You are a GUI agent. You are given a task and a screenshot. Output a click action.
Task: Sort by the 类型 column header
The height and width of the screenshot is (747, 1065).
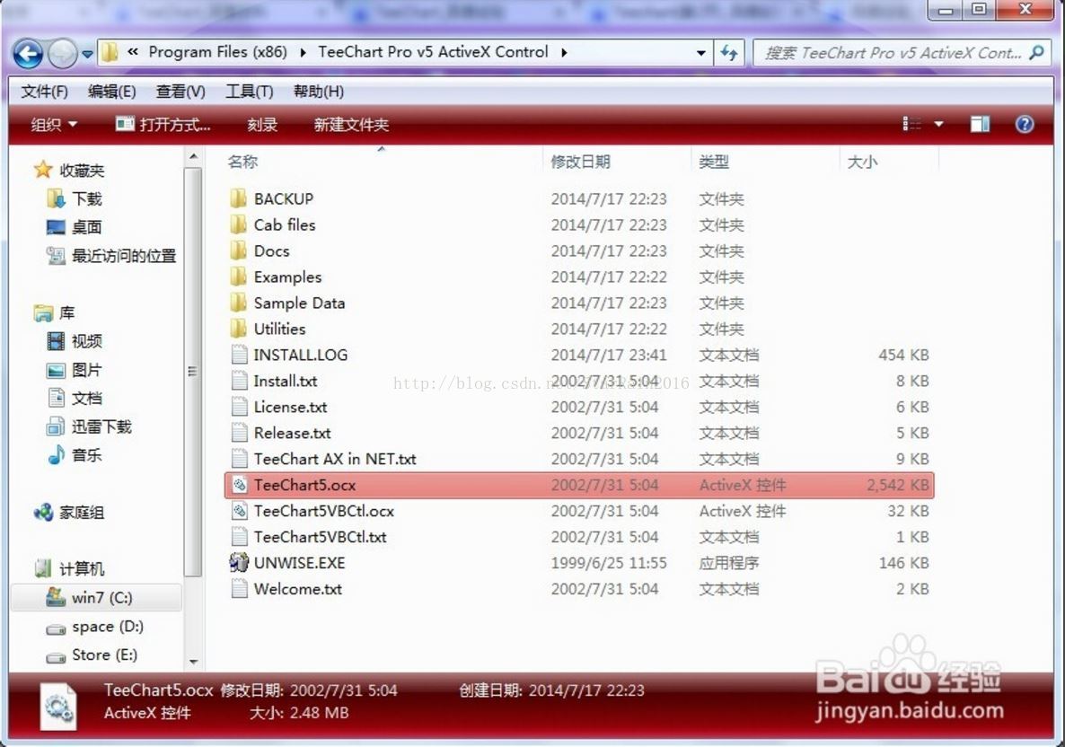point(714,162)
